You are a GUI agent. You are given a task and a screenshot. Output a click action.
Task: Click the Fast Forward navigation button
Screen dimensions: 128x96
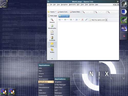(77, 20)
